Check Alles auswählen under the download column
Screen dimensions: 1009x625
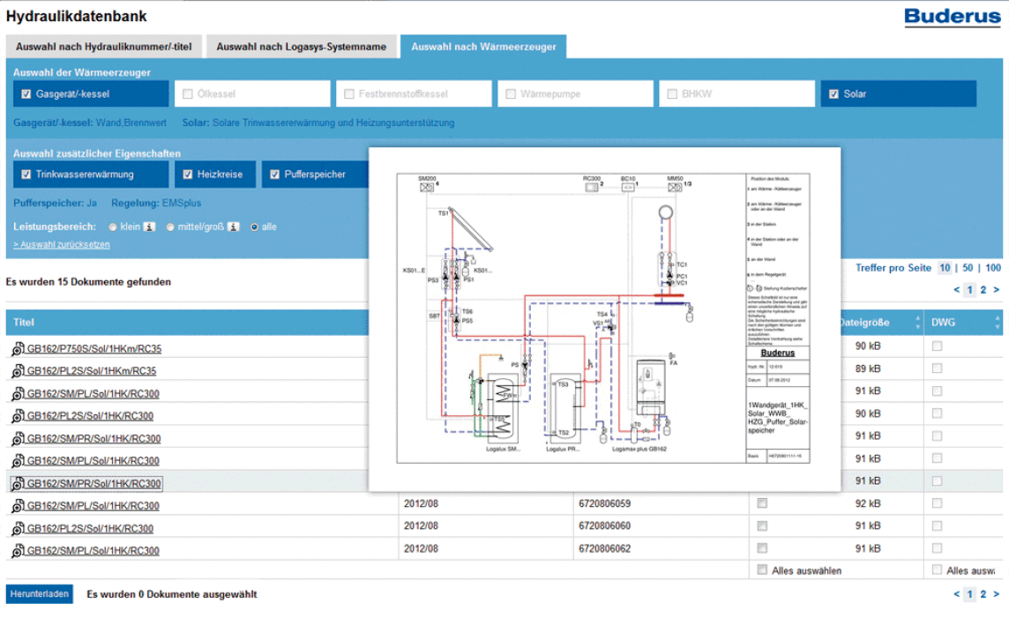pyautogui.click(x=763, y=569)
